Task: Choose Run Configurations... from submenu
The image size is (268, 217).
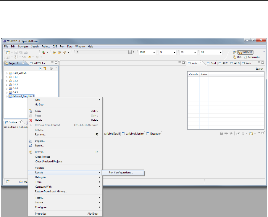Action: [123, 173]
